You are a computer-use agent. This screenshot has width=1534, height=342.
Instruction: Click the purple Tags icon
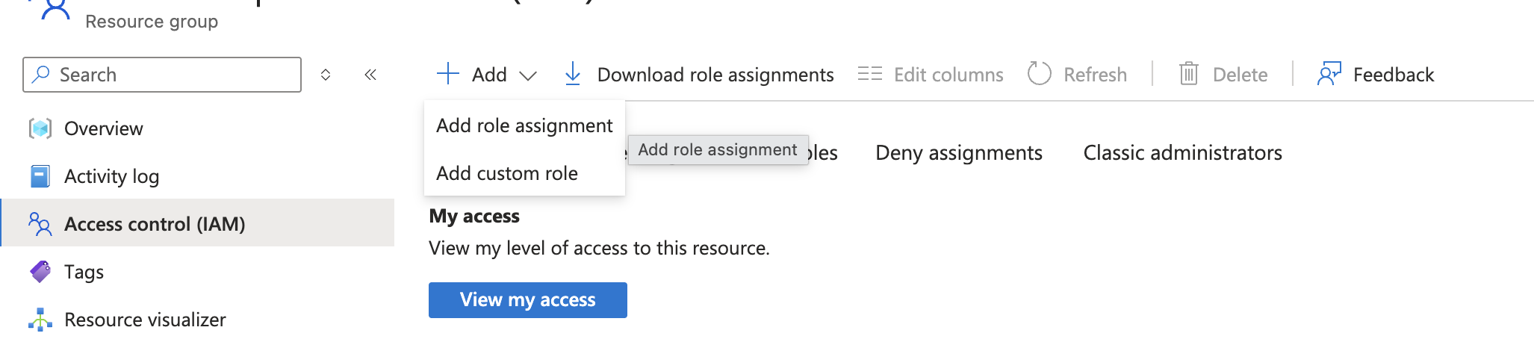click(x=40, y=272)
